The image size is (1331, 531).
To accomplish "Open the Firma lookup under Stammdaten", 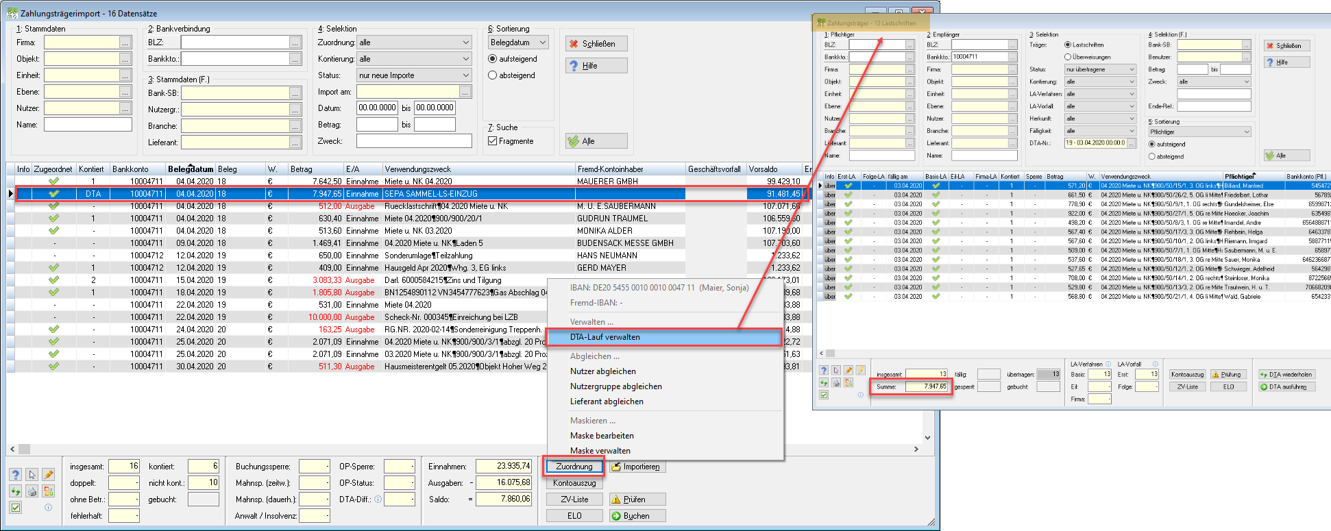I will [125, 42].
